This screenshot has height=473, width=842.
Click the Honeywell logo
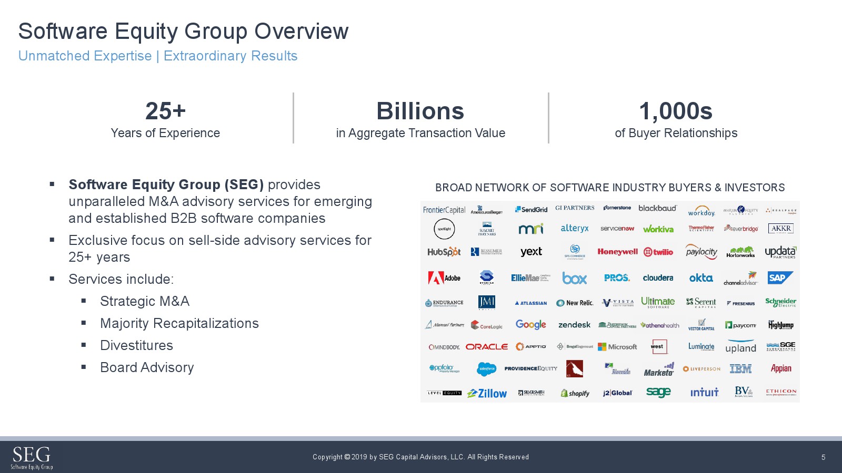617,252
